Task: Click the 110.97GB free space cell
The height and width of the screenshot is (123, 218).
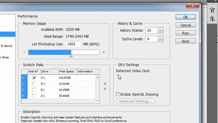Action: tap(65, 78)
